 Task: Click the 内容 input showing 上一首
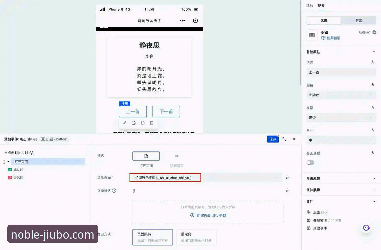click(341, 72)
